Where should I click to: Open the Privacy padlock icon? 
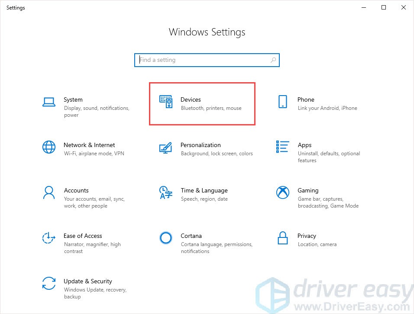click(282, 238)
